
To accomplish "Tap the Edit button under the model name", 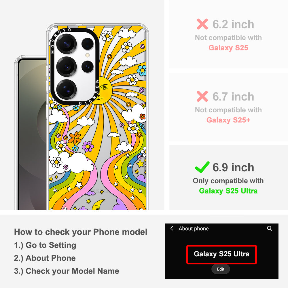I will pos(221,269).
